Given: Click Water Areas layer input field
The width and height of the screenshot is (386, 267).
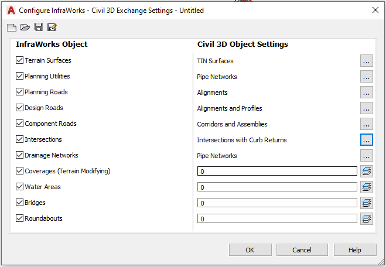Looking at the screenshot, I should [277, 187].
